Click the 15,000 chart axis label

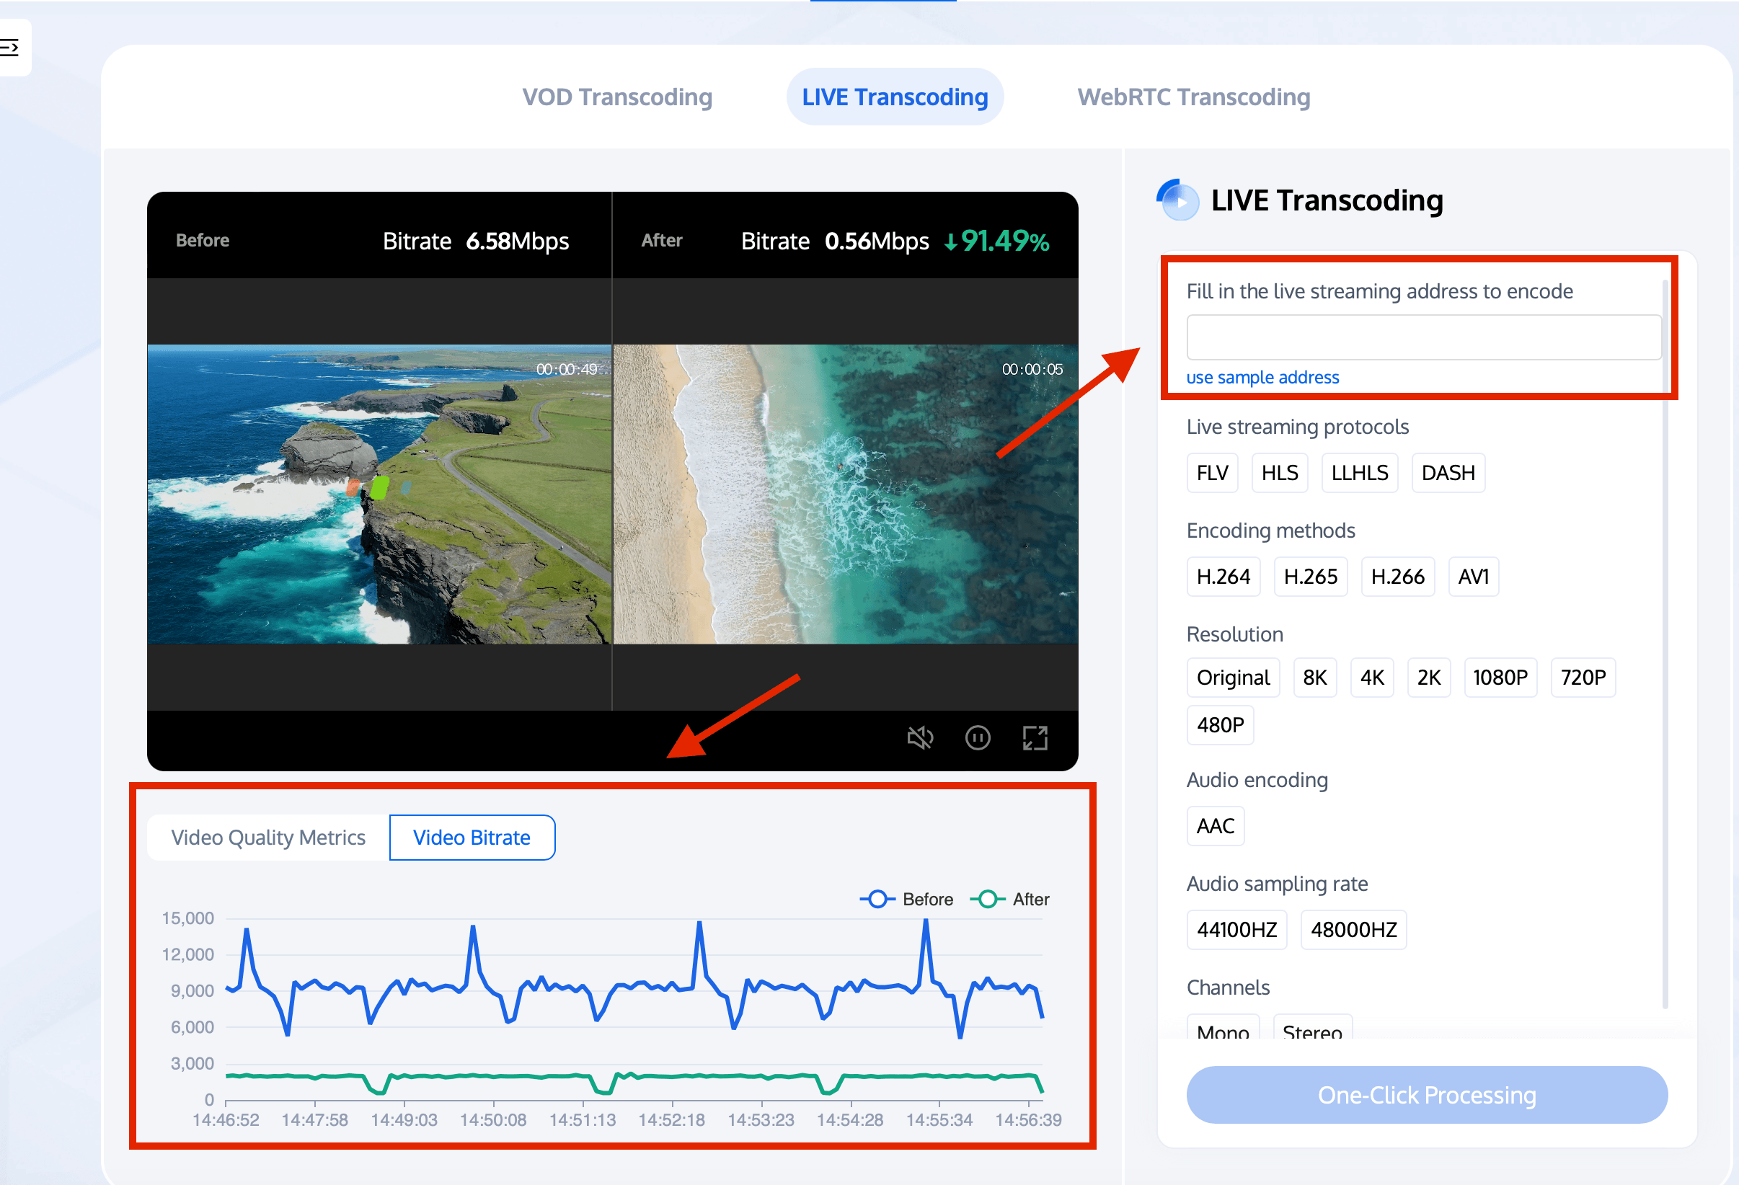[188, 918]
